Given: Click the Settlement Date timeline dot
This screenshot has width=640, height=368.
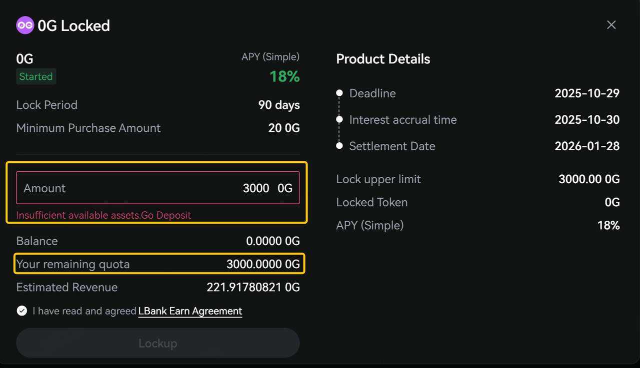Looking at the screenshot, I should (x=339, y=146).
